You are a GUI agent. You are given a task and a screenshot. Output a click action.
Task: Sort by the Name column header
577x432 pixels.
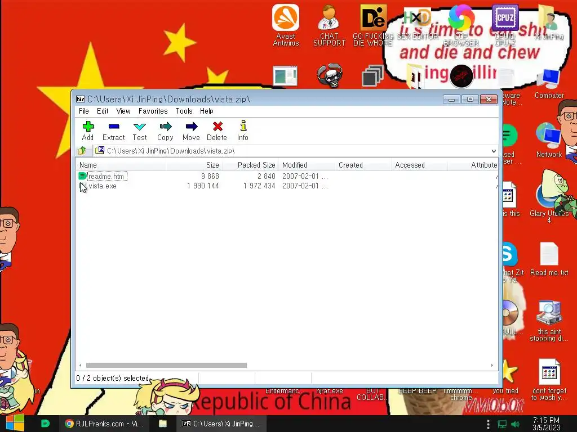pyautogui.click(x=121, y=165)
